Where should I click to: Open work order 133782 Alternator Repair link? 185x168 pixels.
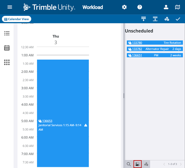point(137,49)
